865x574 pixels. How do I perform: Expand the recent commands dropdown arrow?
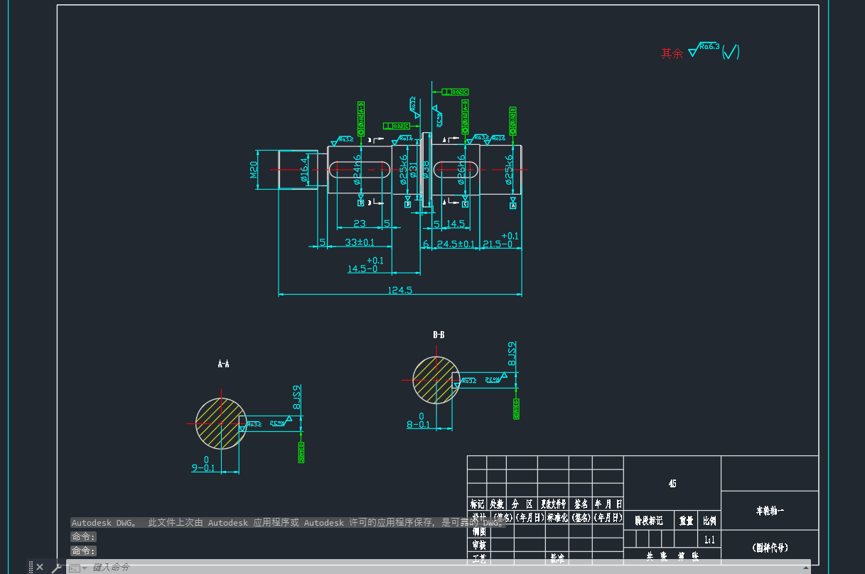85,568
